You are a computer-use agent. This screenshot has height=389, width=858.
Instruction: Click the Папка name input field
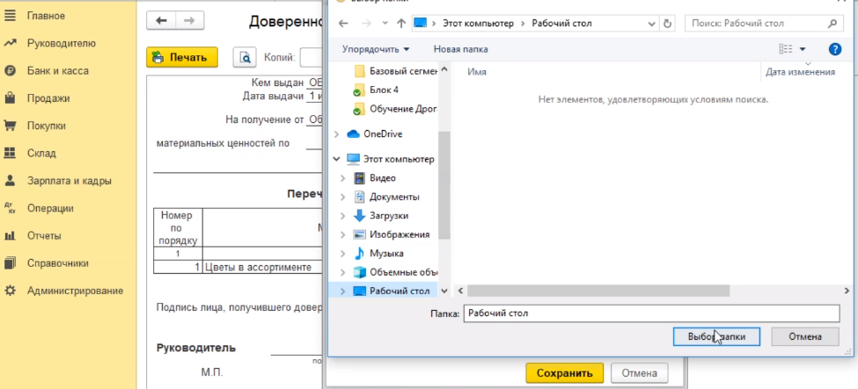[x=651, y=313]
